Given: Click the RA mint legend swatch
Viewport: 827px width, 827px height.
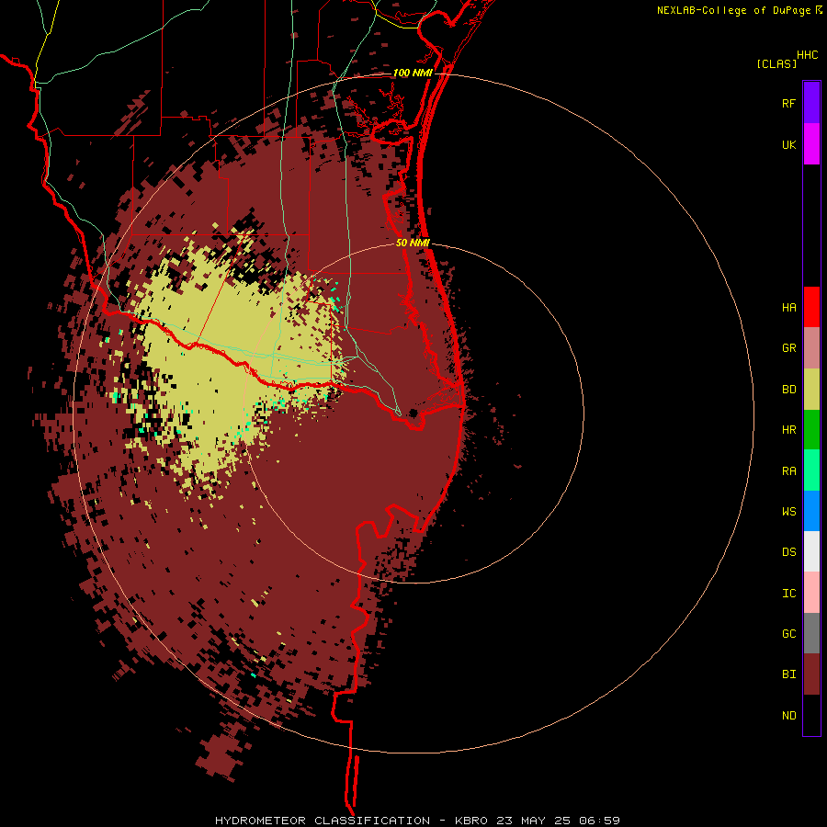Looking at the screenshot, I should coord(811,470).
